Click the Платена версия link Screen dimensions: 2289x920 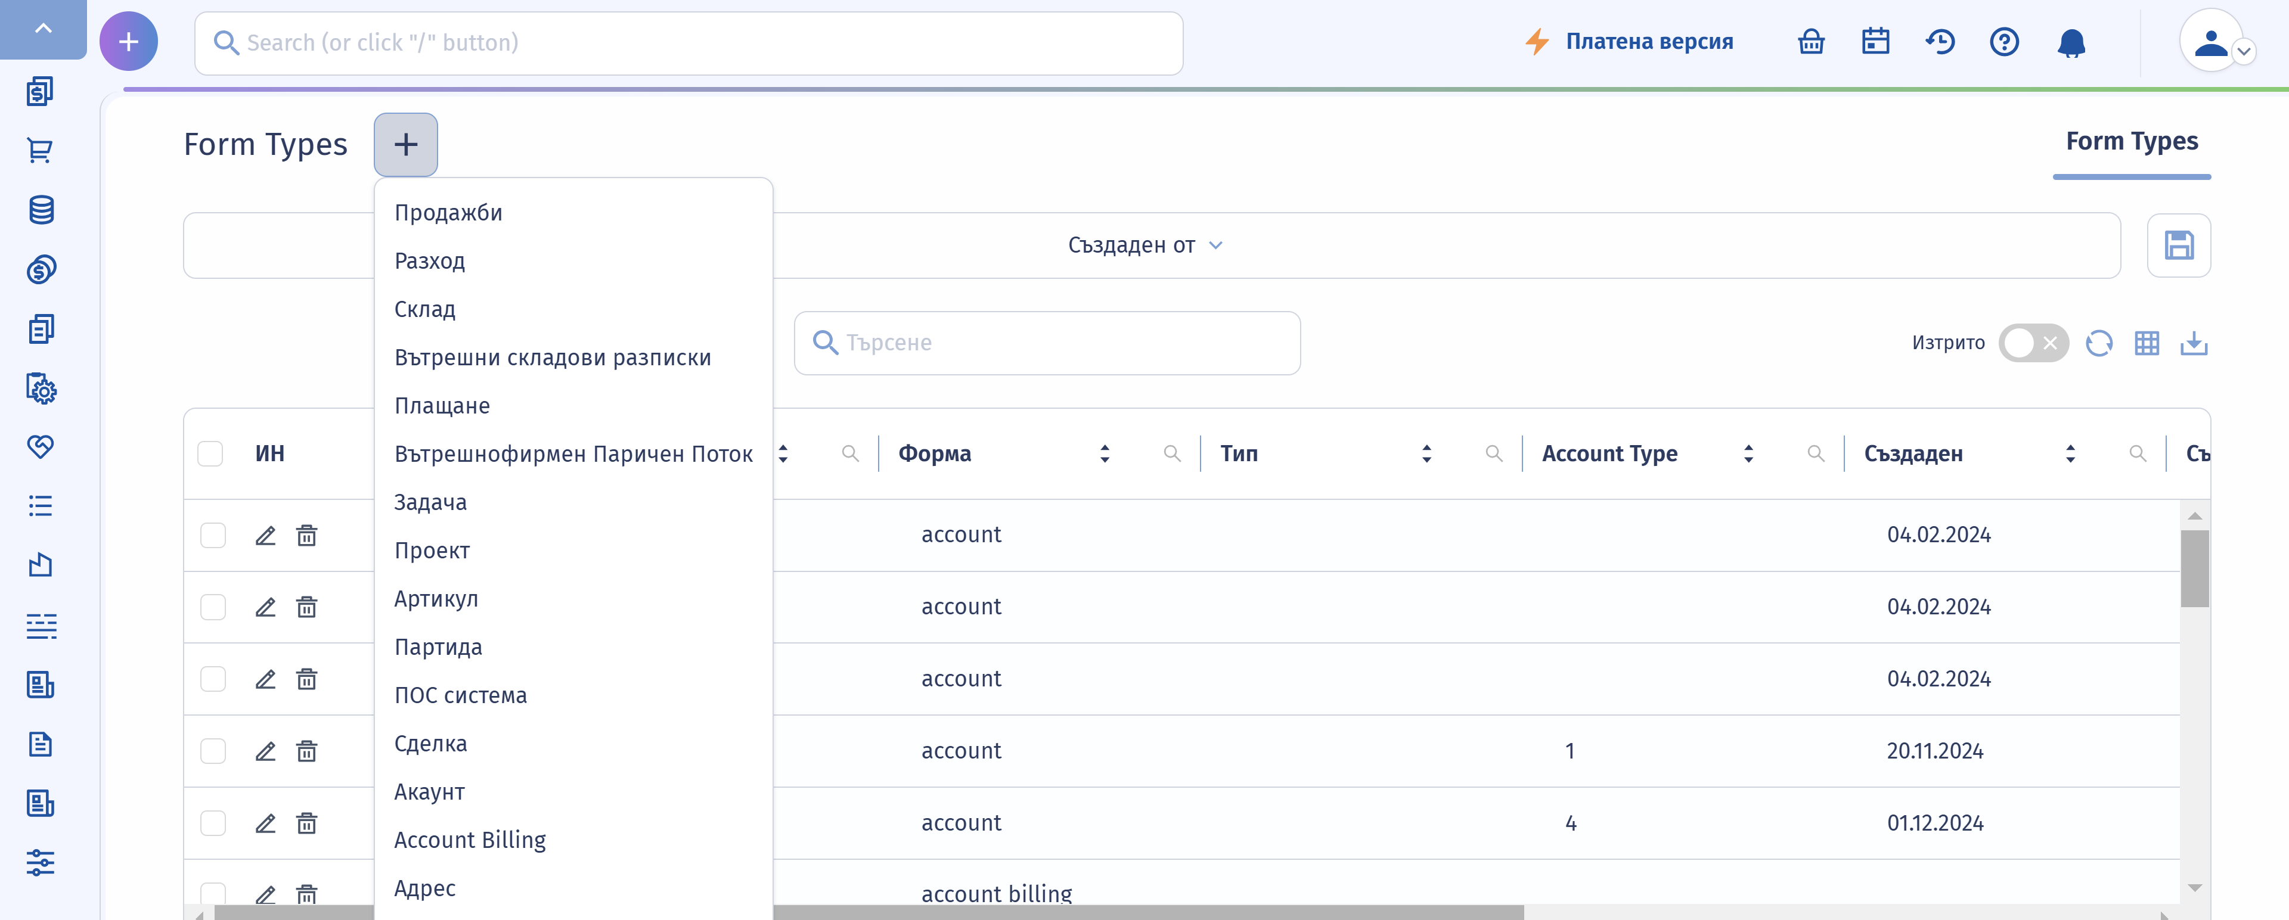pos(1630,42)
